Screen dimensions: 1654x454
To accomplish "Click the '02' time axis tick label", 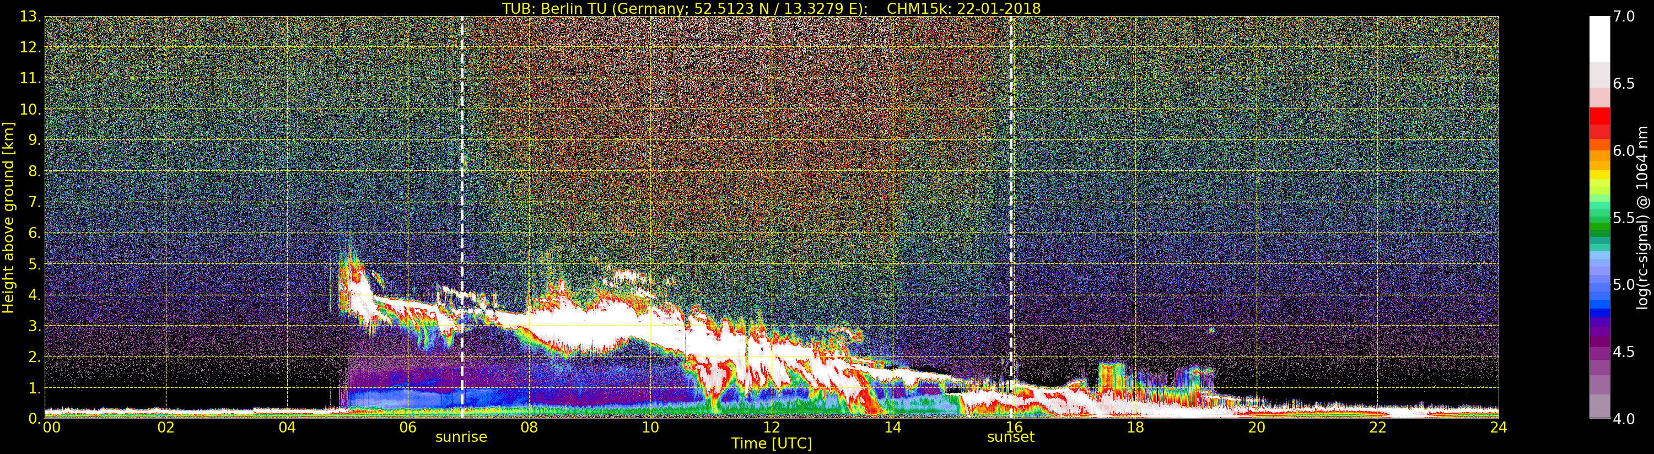I will coord(166,428).
